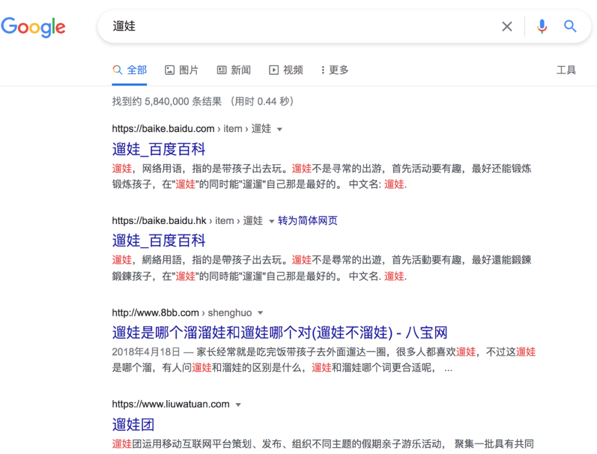Expand dropdown arrow beside baike.baidu.hk URL
The image size is (597, 454).
(x=271, y=221)
